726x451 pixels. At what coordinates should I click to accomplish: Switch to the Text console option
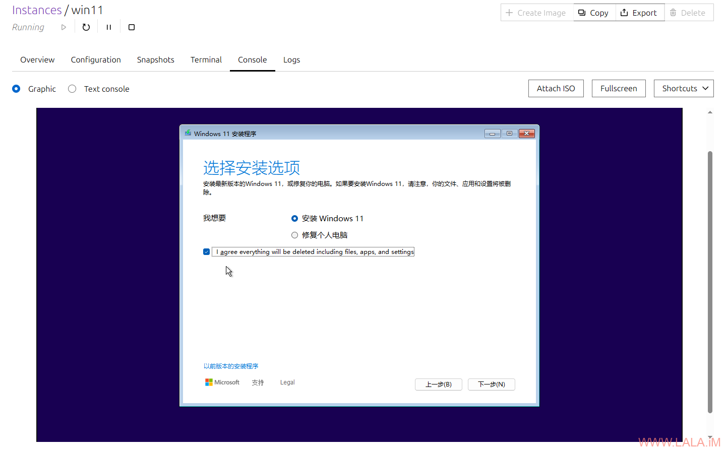pos(72,89)
